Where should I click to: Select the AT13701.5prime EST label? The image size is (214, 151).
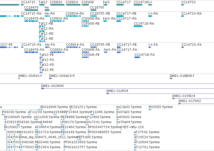pyautogui.click(x=147, y=147)
